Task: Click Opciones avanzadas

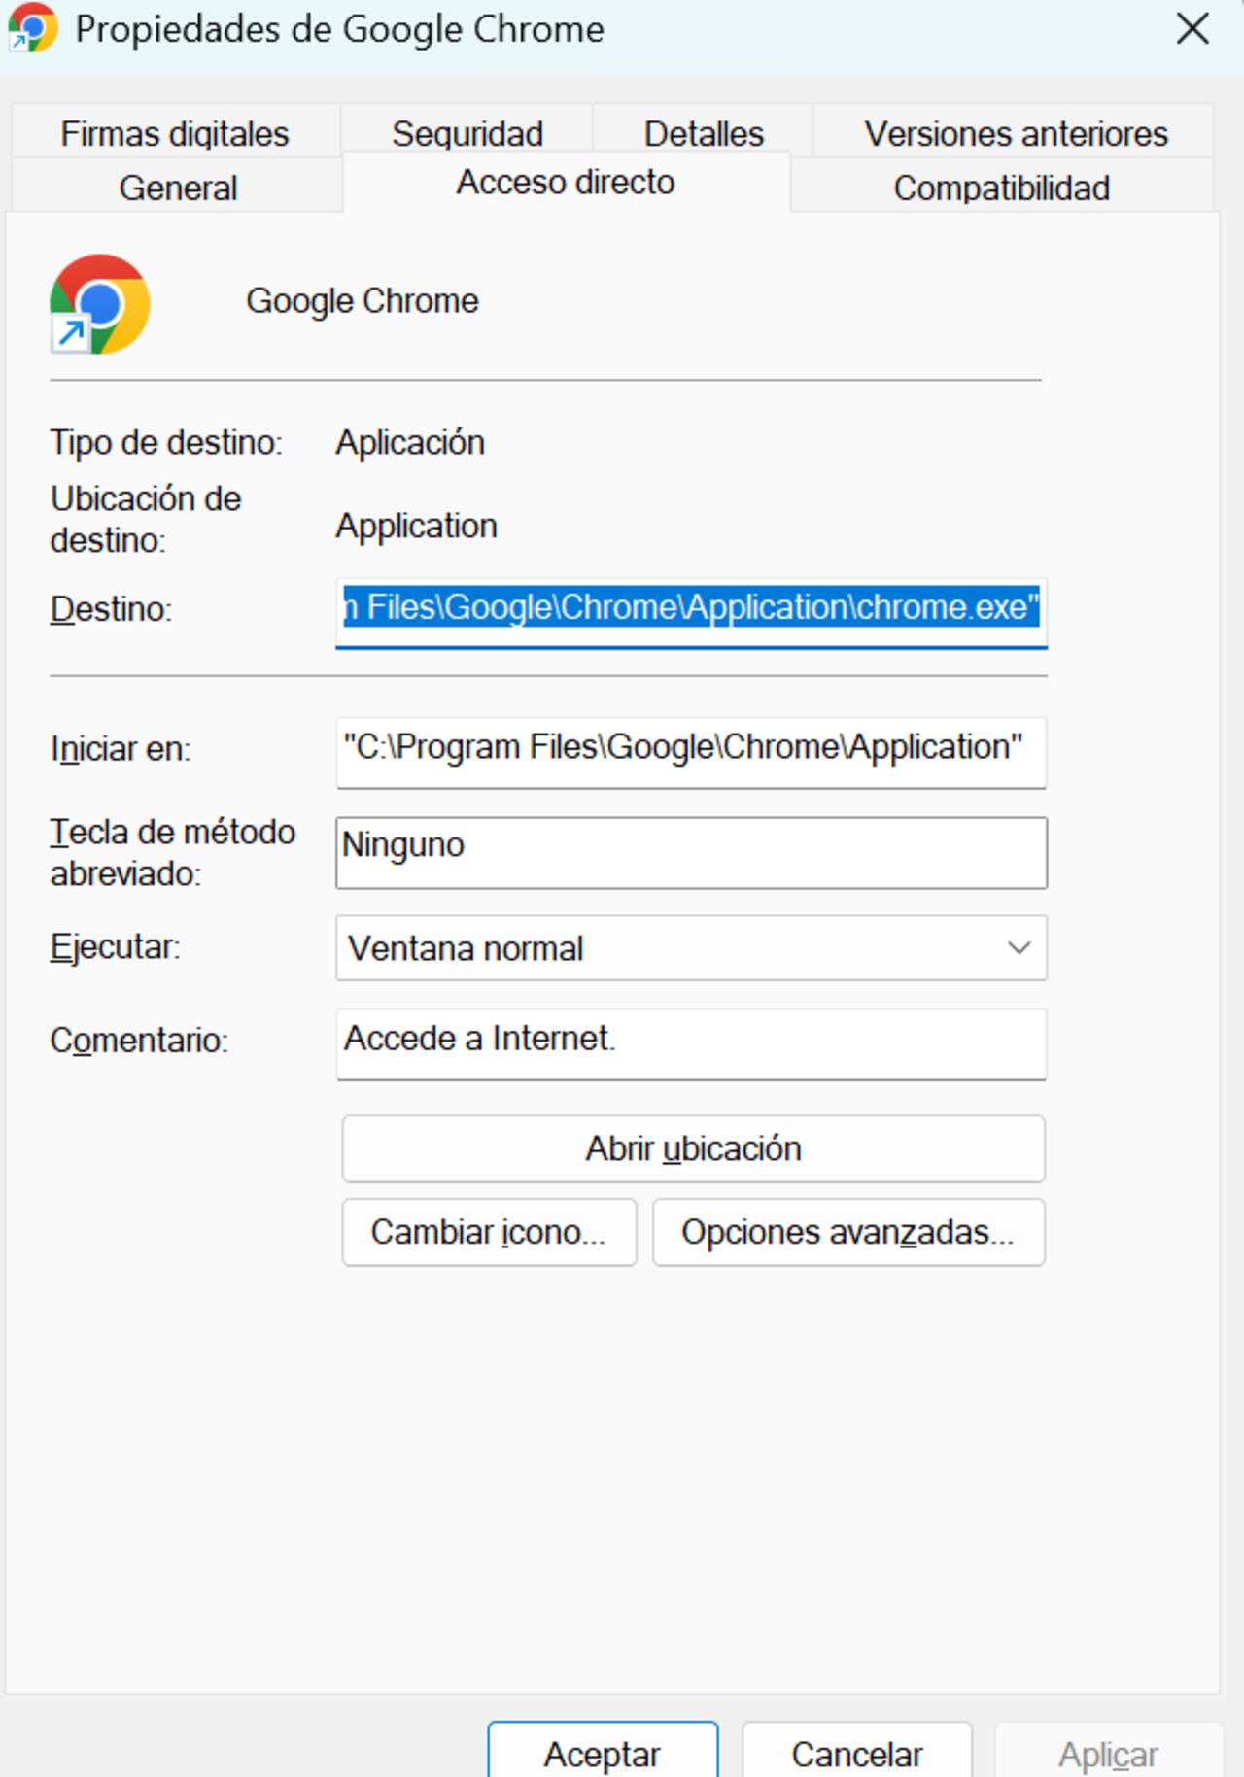Action: [847, 1232]
